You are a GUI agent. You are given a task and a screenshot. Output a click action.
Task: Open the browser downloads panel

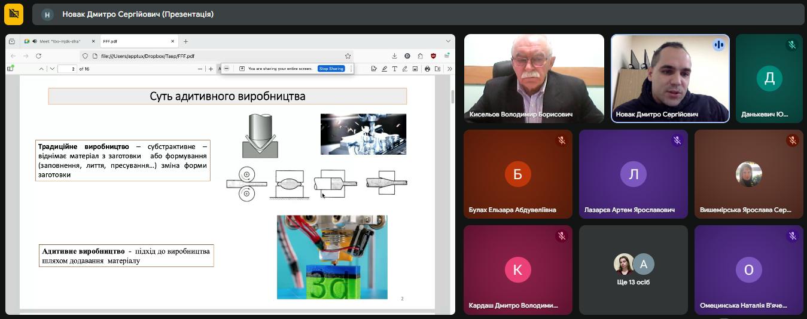tap(395, 56)
